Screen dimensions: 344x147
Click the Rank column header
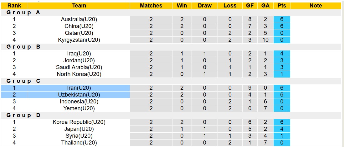tap(14, 6)
